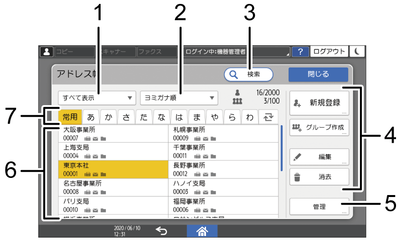Select the や tab
398x241 pixels.
tap(214, 117)
